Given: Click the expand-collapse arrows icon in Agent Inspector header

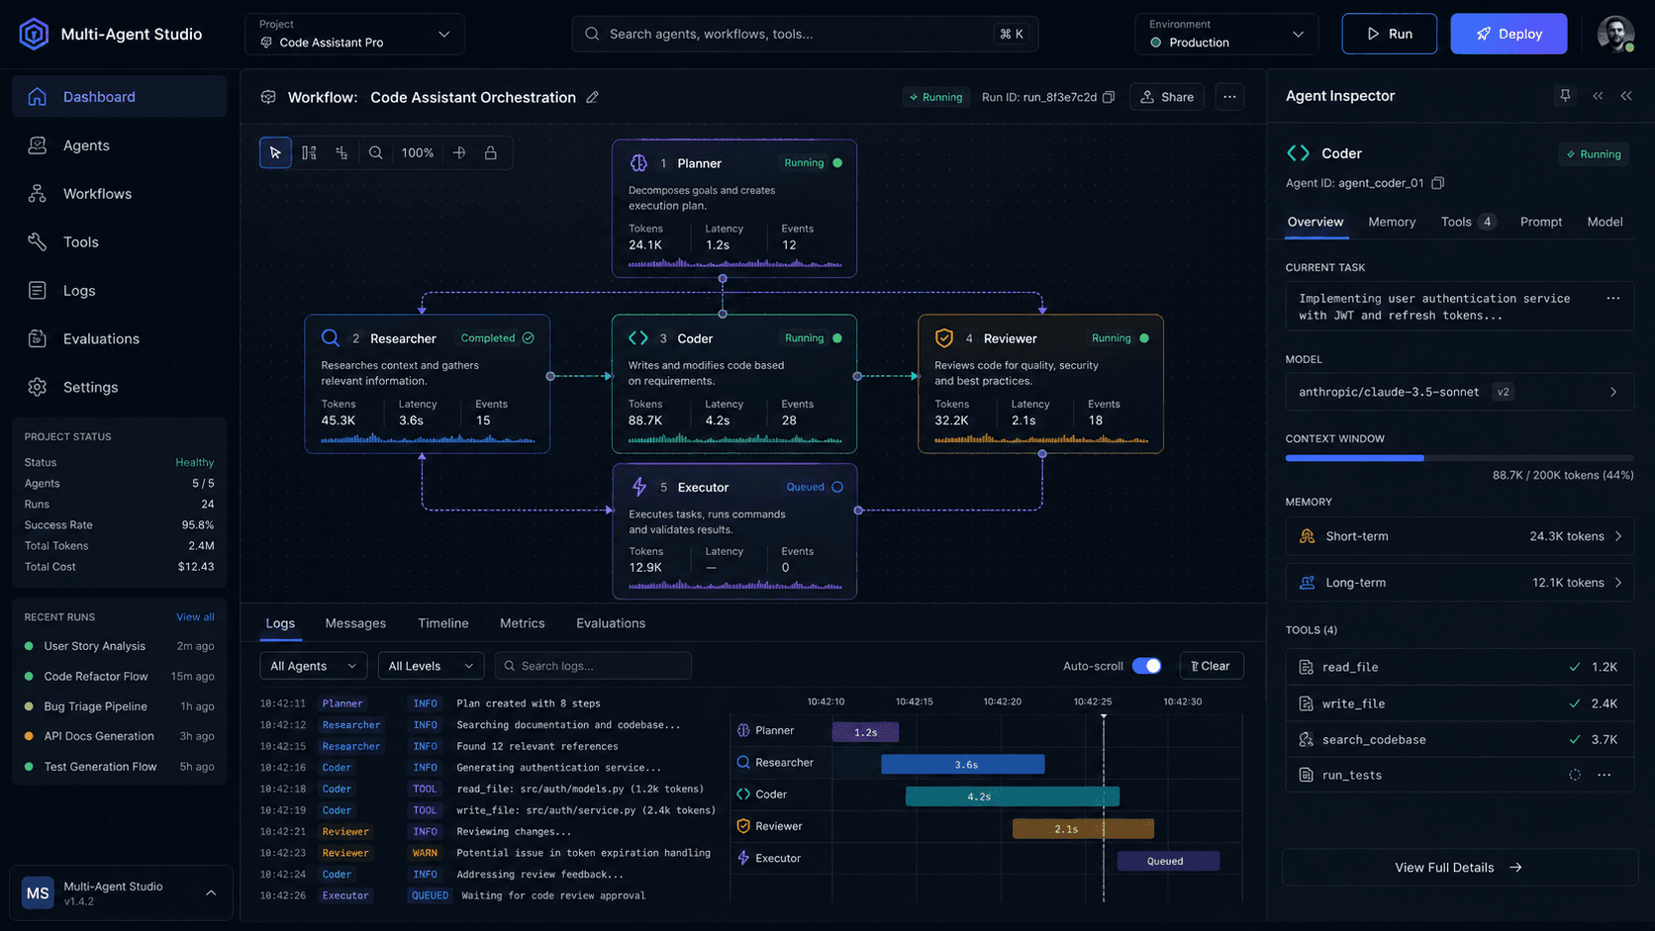Looking at the screenshot, I should coord(1626,96).
